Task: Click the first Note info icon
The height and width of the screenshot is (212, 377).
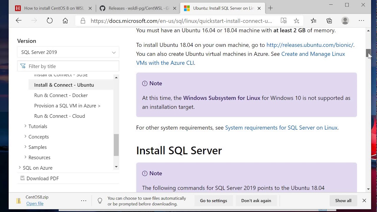Action: [x=145, y=83]
